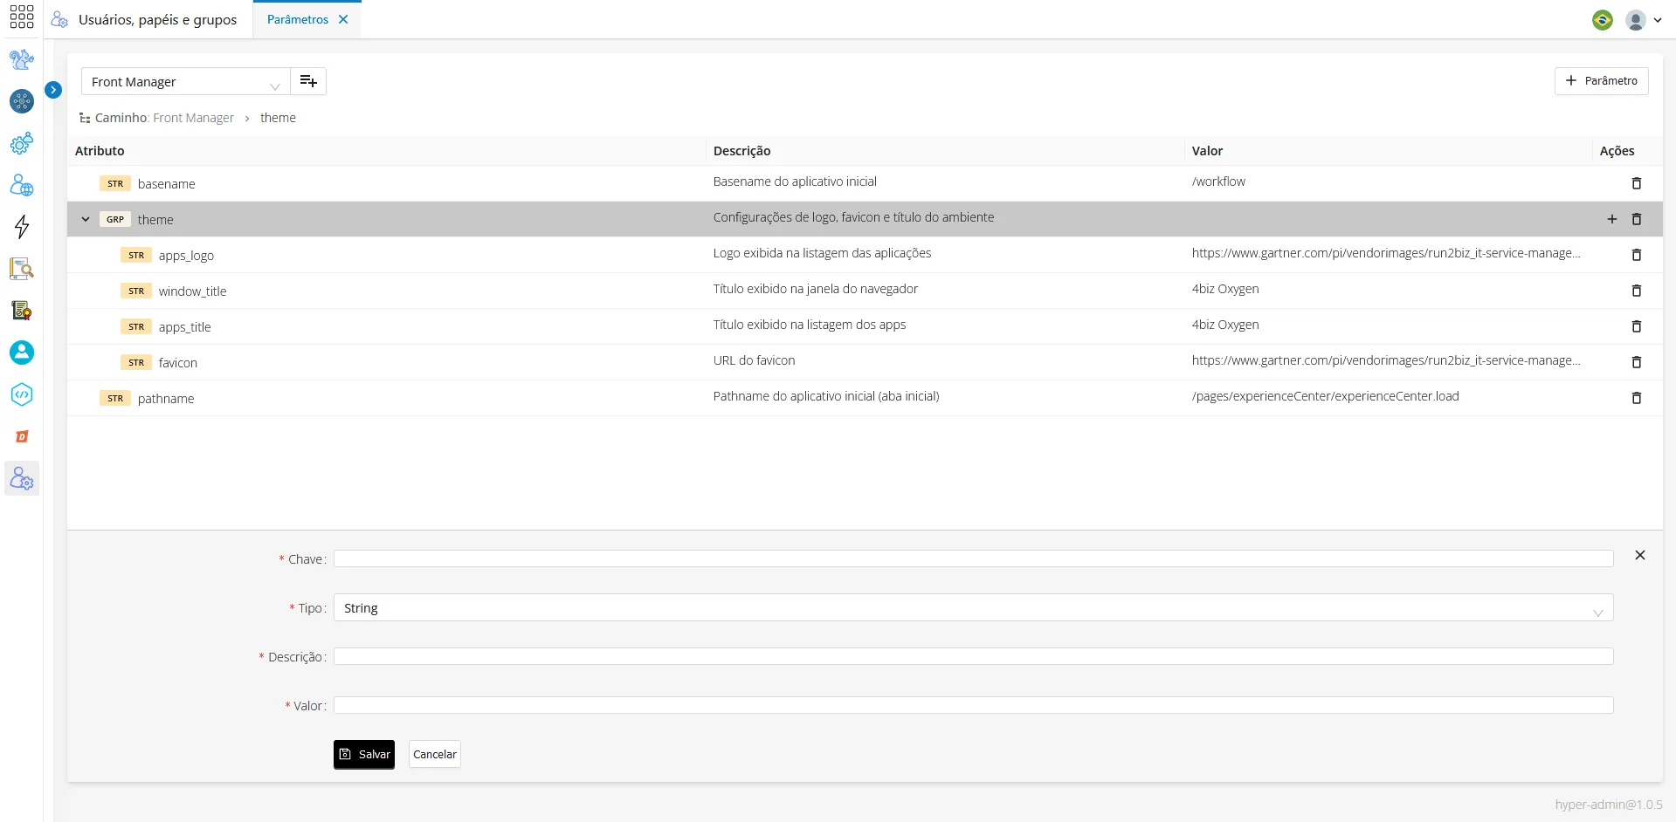Click the Descrição column header

741,151
